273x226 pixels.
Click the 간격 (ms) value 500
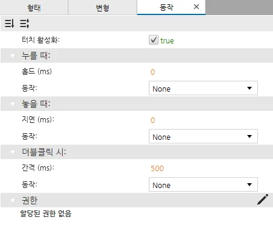pos(157,168)
